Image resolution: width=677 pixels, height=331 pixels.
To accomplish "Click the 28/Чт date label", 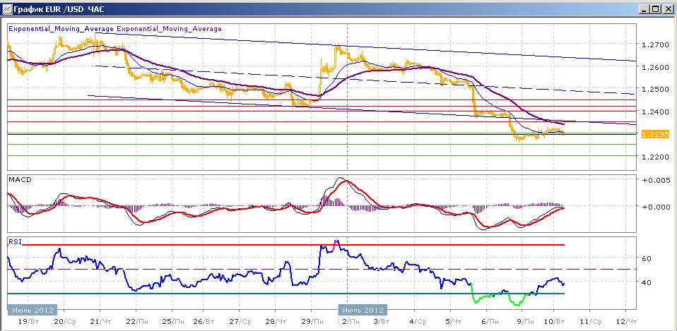I will [x=276, y=322].
